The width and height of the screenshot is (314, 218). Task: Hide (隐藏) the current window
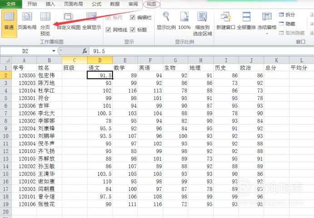pos(287,24)
